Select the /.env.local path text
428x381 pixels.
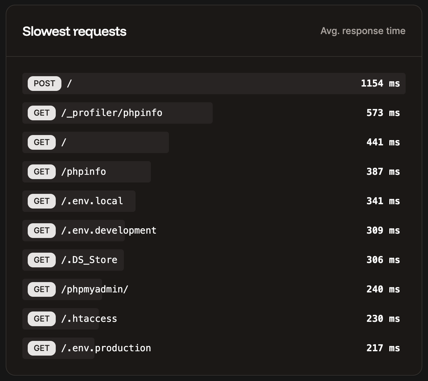pyautogui.click(x=91, y=201)
